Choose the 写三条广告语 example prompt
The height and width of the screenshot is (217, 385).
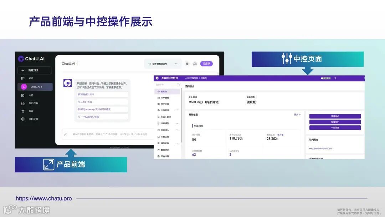coord(102,102)
